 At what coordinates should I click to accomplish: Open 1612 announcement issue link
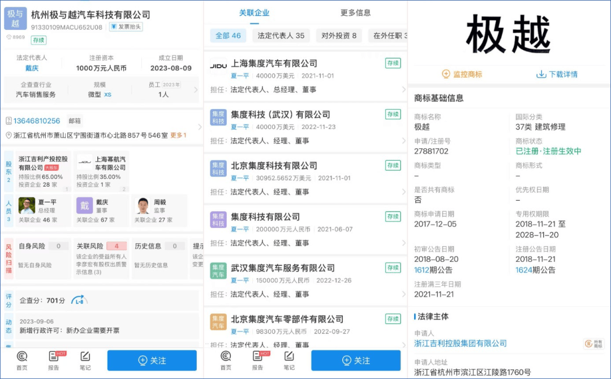point(421,270)
